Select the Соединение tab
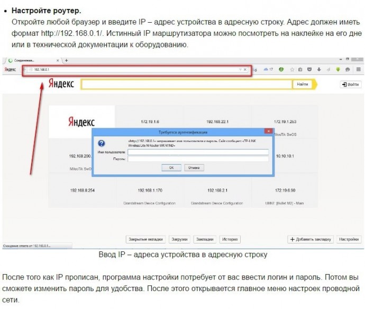Viewport: 365px width, 309px height. [33, 60]
